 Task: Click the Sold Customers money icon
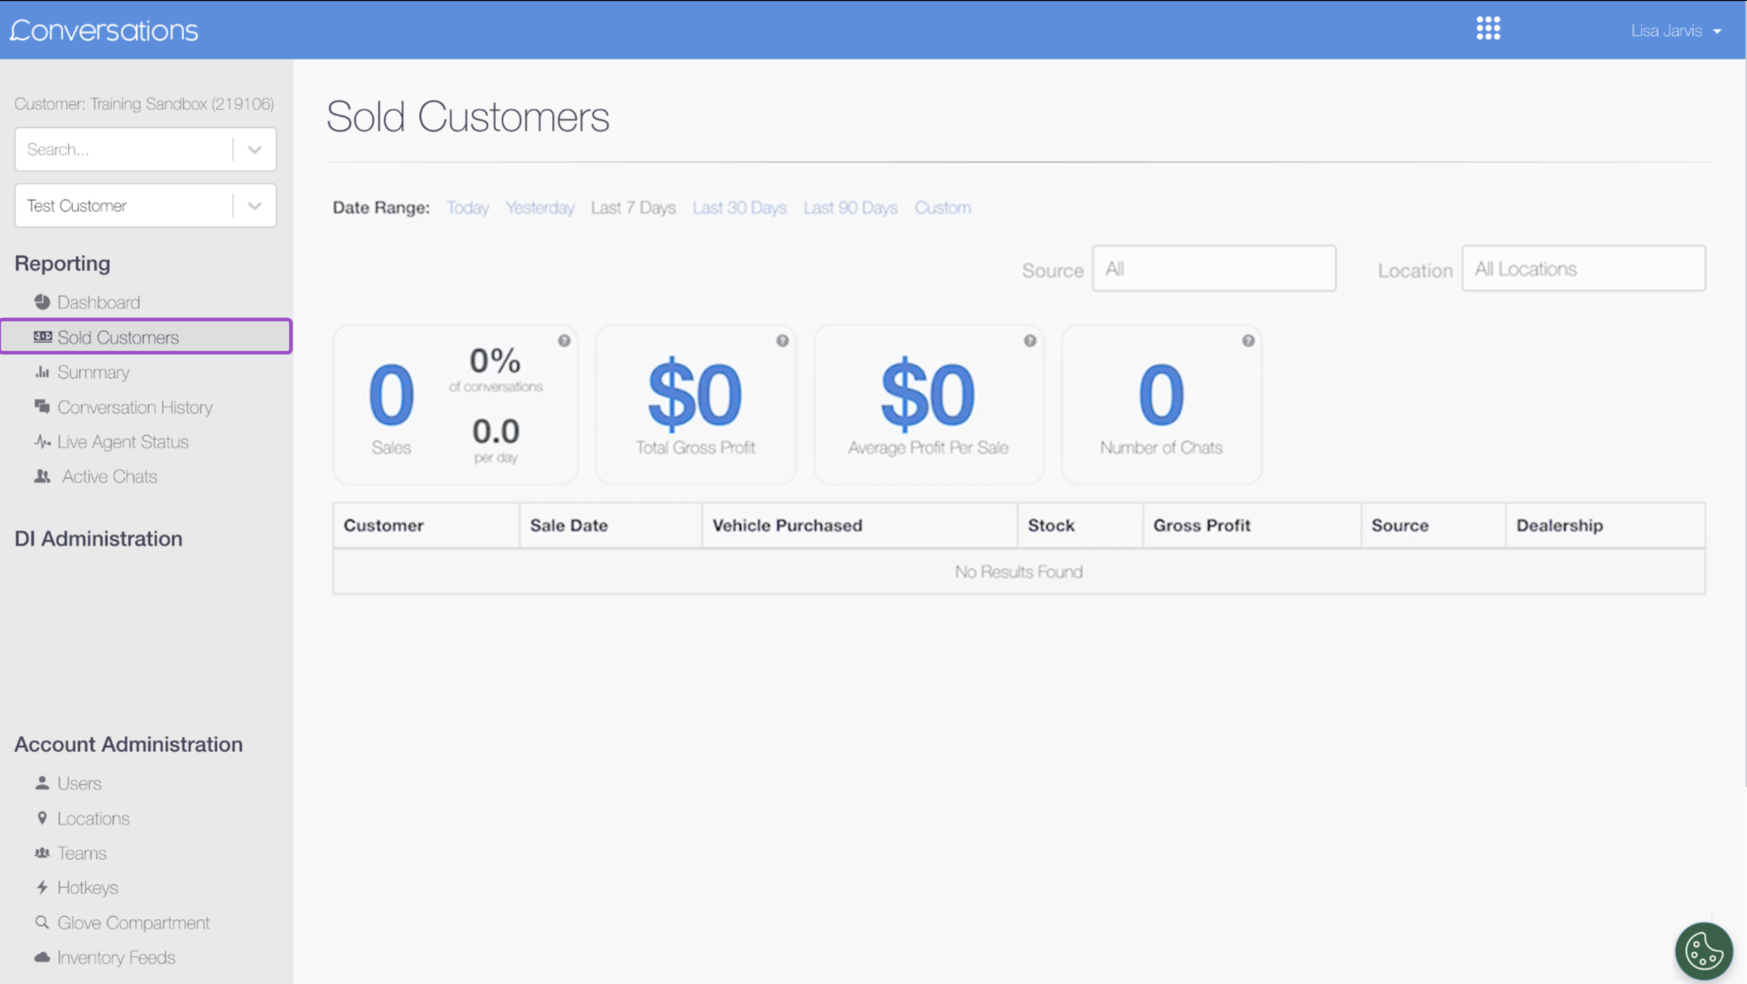[42, 337]
